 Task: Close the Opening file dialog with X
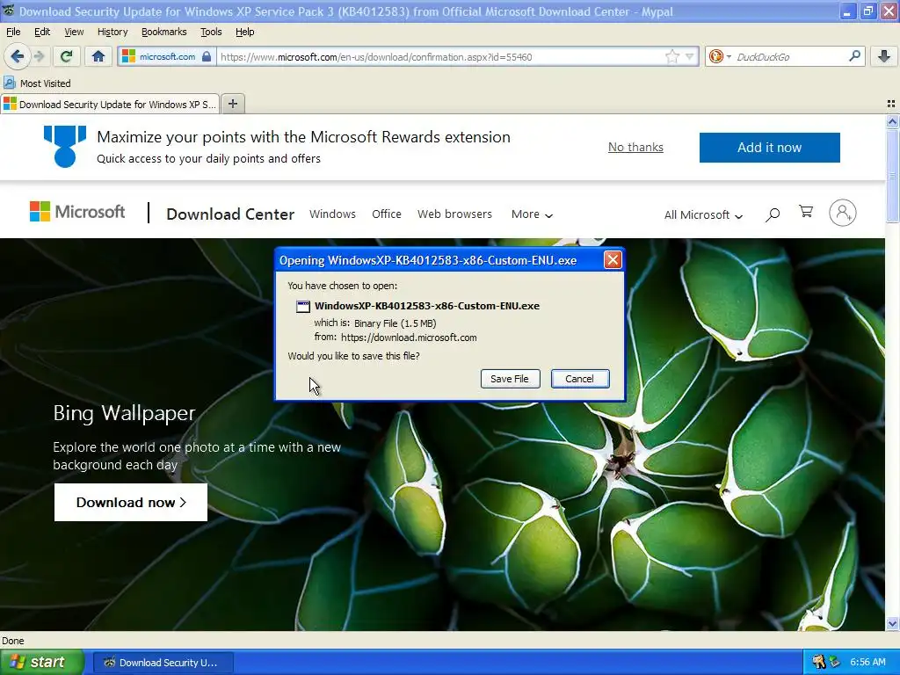(x=613, y=260)
